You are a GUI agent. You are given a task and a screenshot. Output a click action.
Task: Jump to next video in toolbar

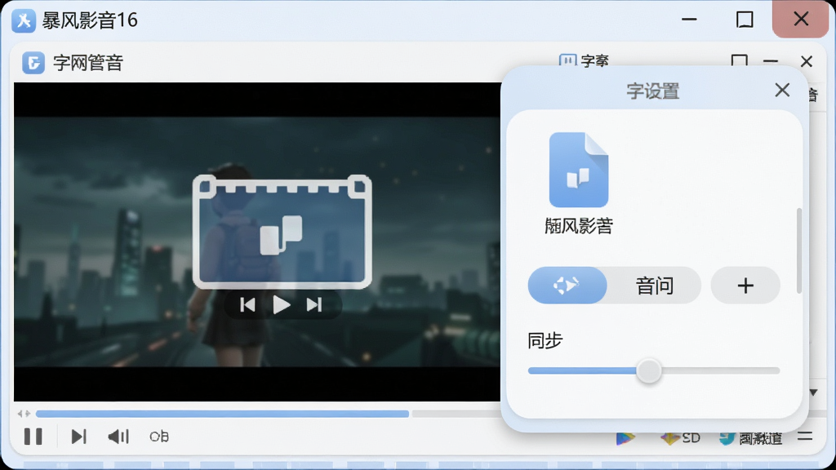78,437
